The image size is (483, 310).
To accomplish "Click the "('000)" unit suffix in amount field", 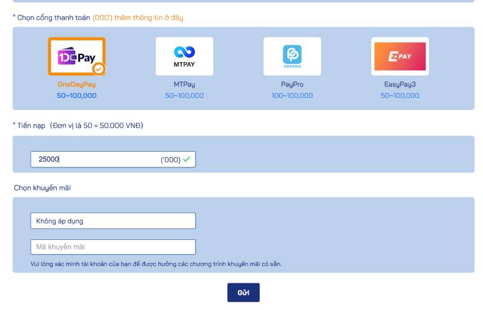I will (170, 160).
